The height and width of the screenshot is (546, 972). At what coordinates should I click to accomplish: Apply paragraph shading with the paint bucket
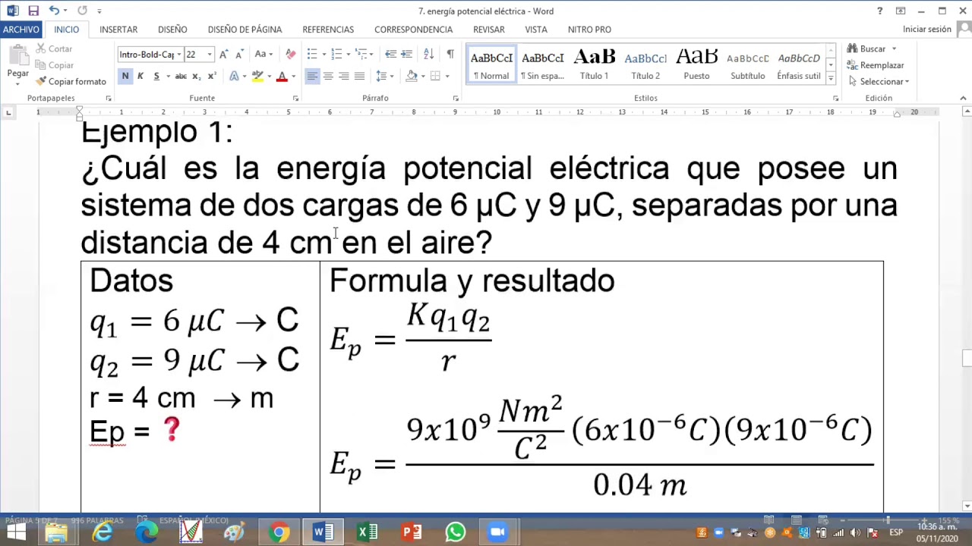[x=411, y=76]
